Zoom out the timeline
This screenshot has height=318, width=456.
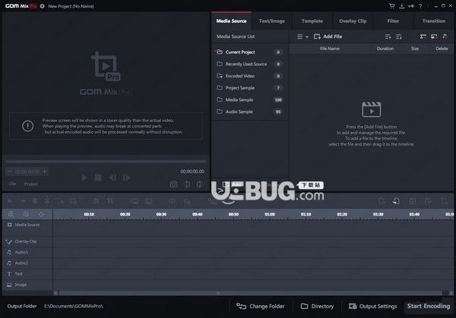(x=26, y=214)
